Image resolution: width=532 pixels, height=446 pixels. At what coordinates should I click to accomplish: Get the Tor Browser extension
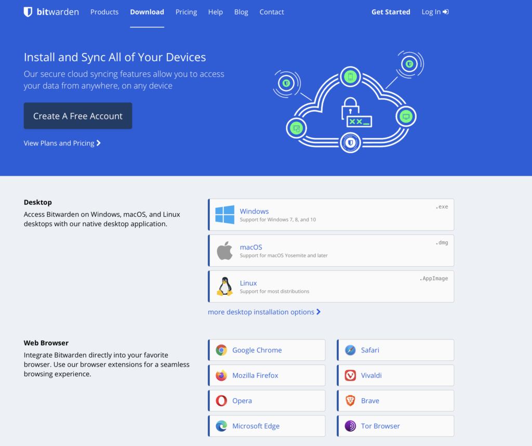(395, 426)
